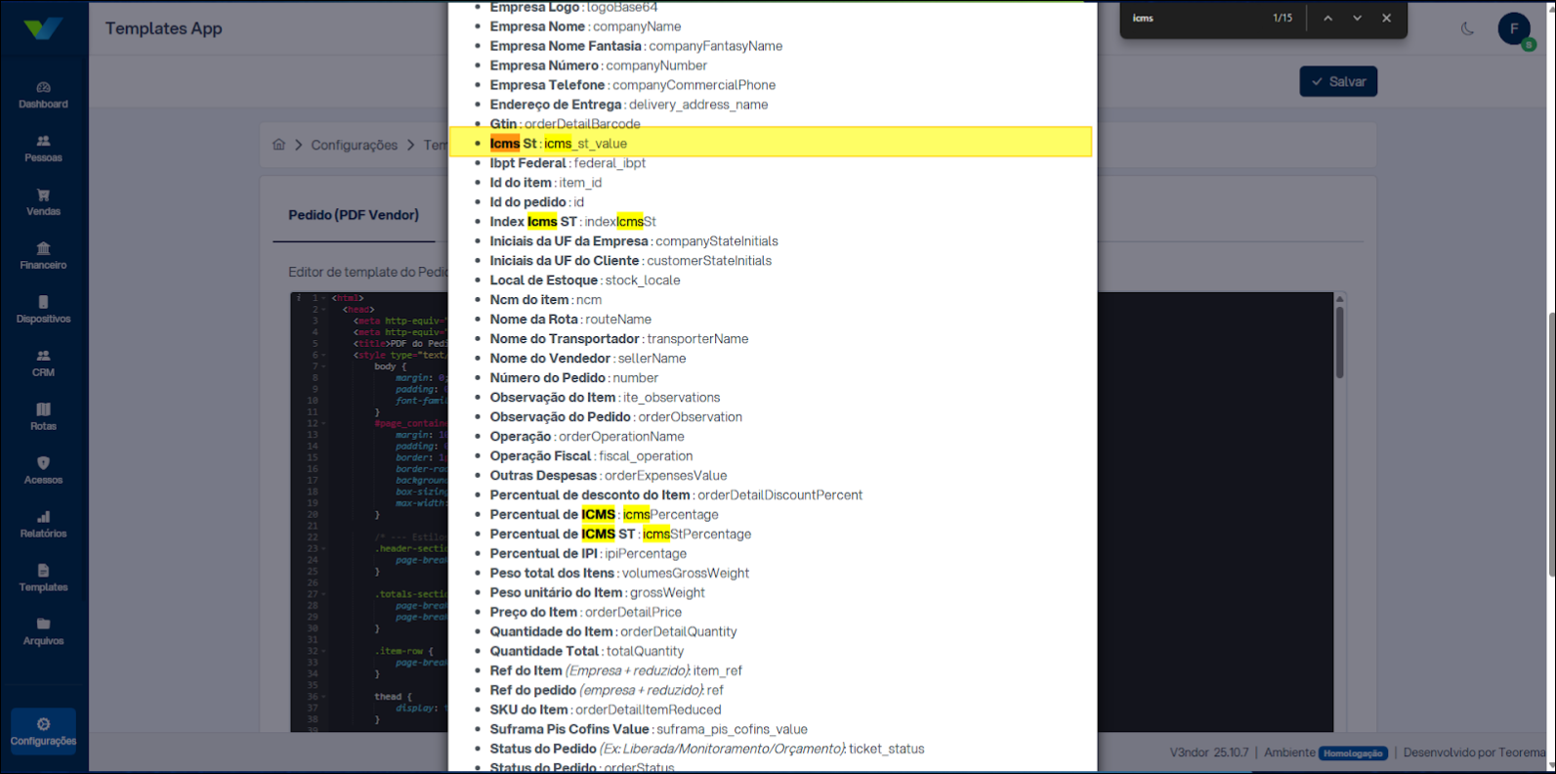Jump to previous 'icms' search match
The width and height of the screenshot is (1556, 774).
pos(1327,19)
